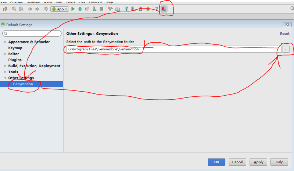Click the browse button beside the path
Viewport: 294px width, 171px height.
coord(286,49)
